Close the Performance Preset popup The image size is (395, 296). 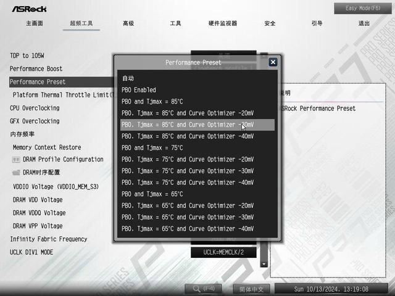273,62
